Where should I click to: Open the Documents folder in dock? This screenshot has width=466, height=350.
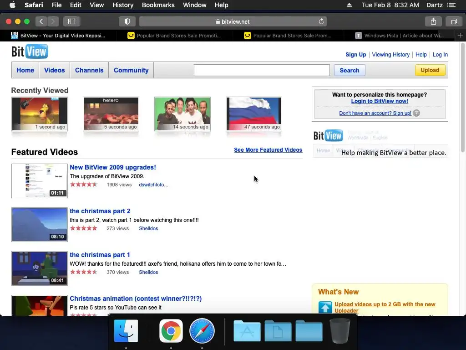[278, 331]
